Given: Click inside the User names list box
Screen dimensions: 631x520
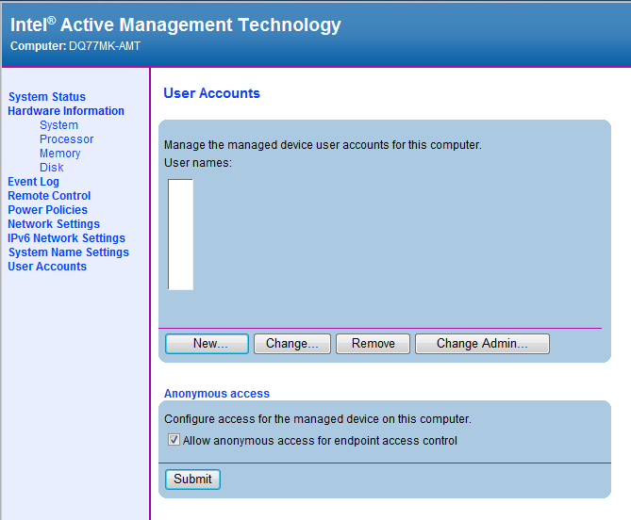Looking at the screenshot, I should 180,235.
